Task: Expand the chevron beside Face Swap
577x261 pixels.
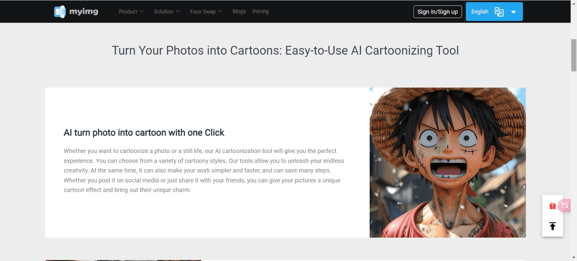Action: pyautogui.click(x=220, y=12)
